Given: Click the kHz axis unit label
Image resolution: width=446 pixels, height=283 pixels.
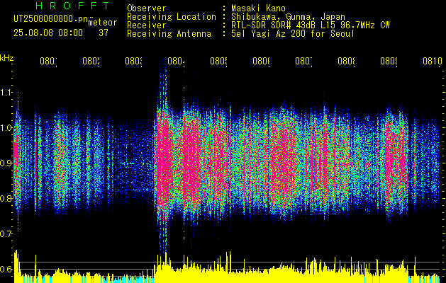Looking at the screenshot, I should tap(7, 58).
